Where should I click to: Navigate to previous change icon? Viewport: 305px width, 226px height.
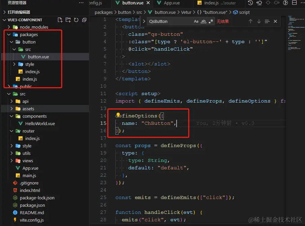(x=268, y=3)
